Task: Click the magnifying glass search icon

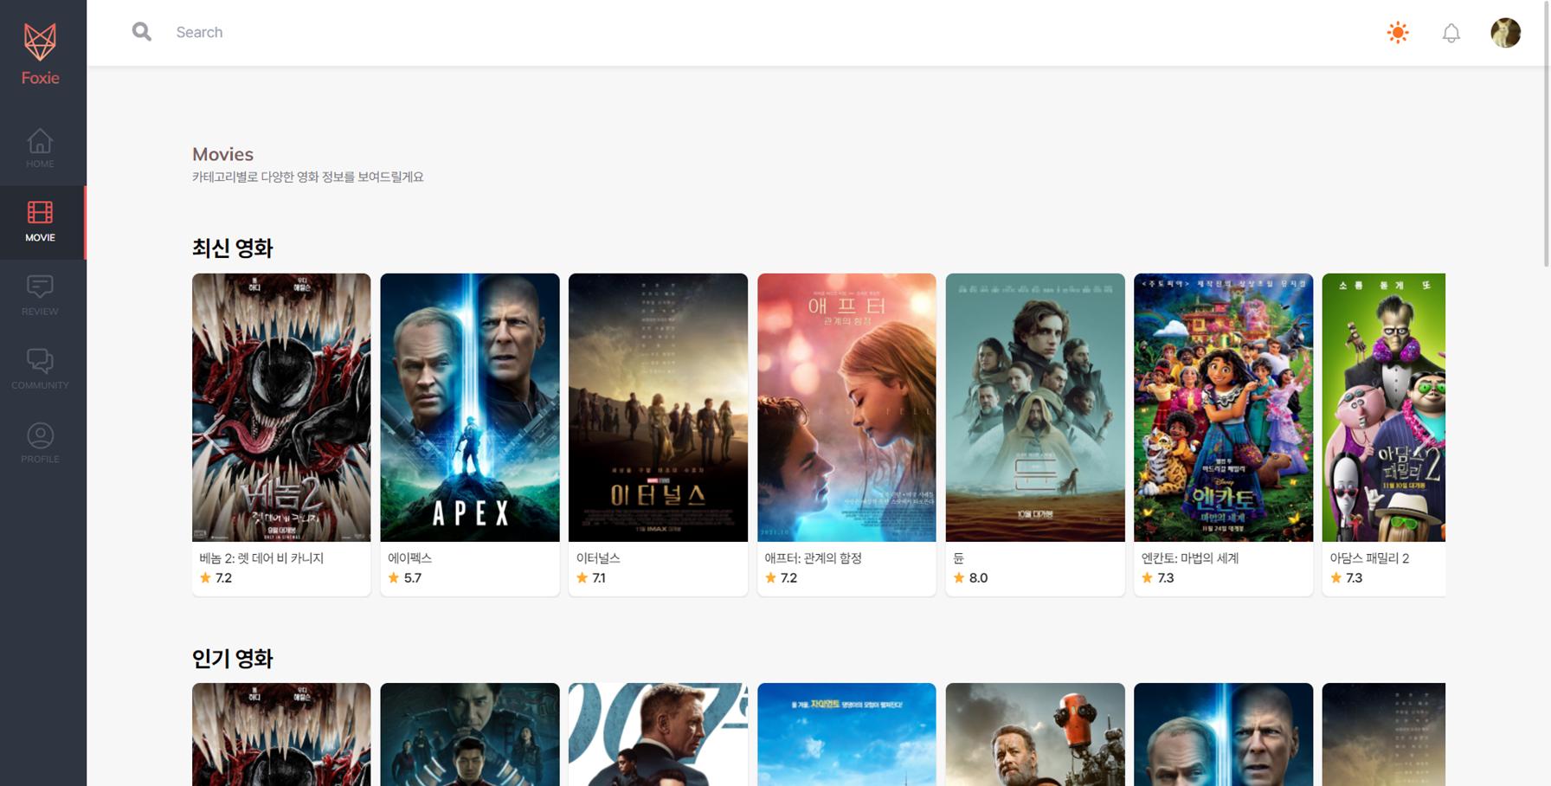Action: (x=142, y=32)
